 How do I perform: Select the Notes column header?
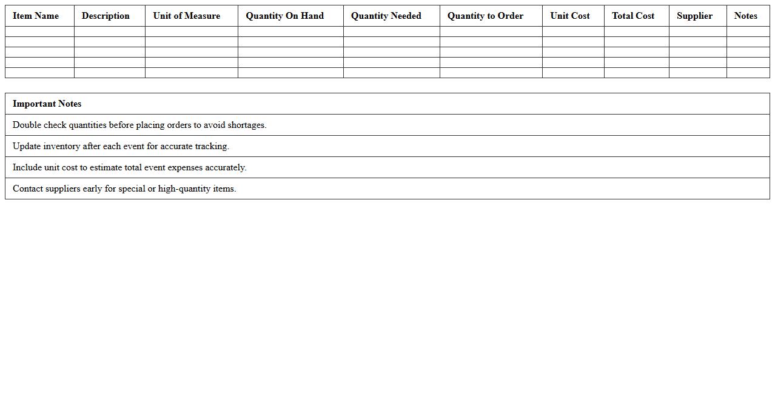746,16
